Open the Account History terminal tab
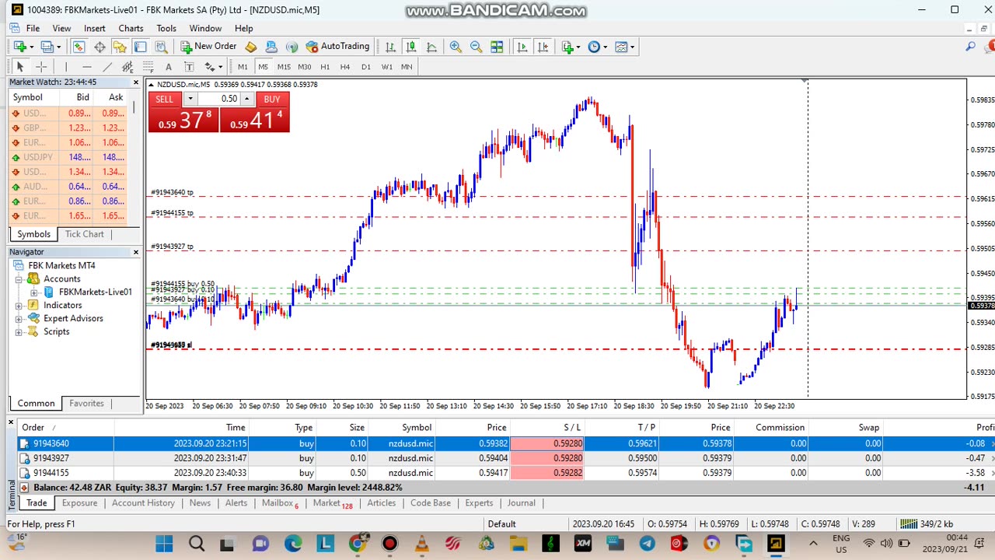 (x=143, y=503)
